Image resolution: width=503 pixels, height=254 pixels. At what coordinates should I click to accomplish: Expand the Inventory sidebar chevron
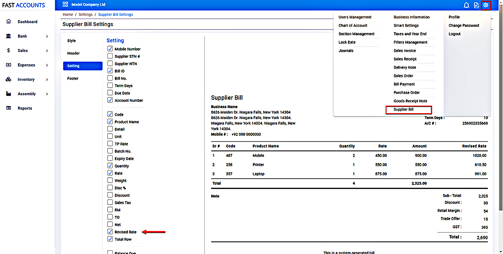(x=47, y=80)
